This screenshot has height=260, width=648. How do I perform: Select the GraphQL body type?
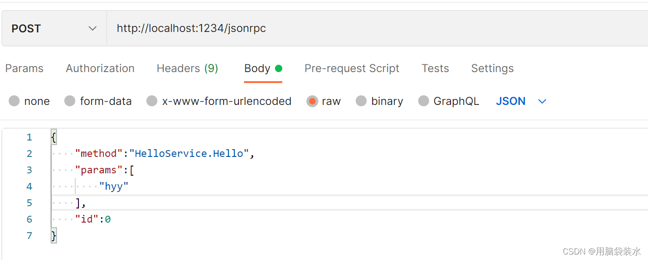pyautogui.click(x=424, y=101)
